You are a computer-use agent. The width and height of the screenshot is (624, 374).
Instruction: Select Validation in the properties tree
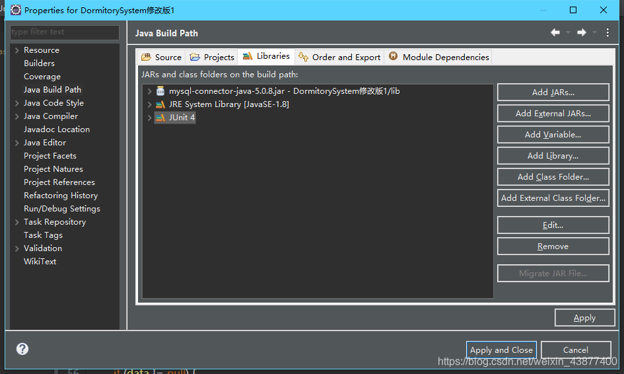pos(42,248)
